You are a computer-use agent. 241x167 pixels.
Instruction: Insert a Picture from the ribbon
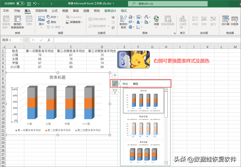pos(41,22)
